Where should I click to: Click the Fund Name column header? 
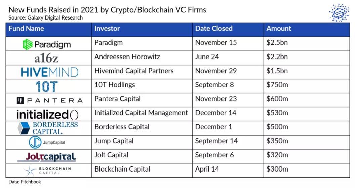26,29
